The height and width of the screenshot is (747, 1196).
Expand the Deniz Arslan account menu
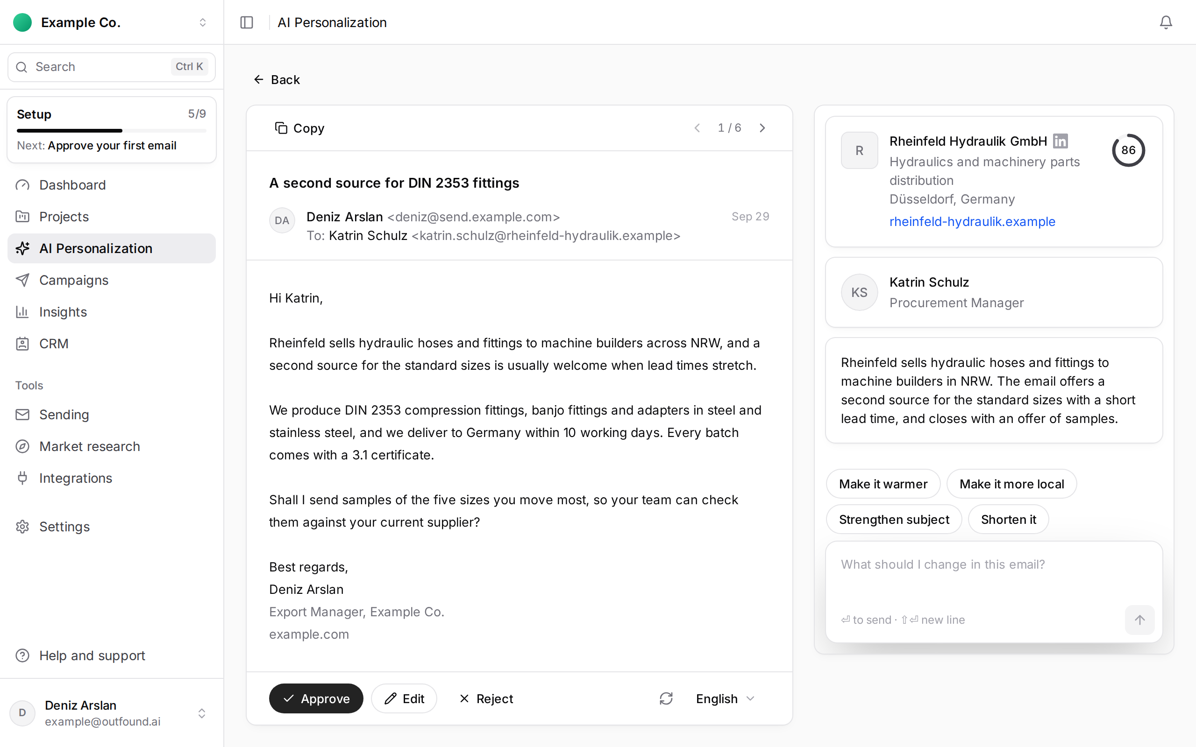[x=112, y=713]
